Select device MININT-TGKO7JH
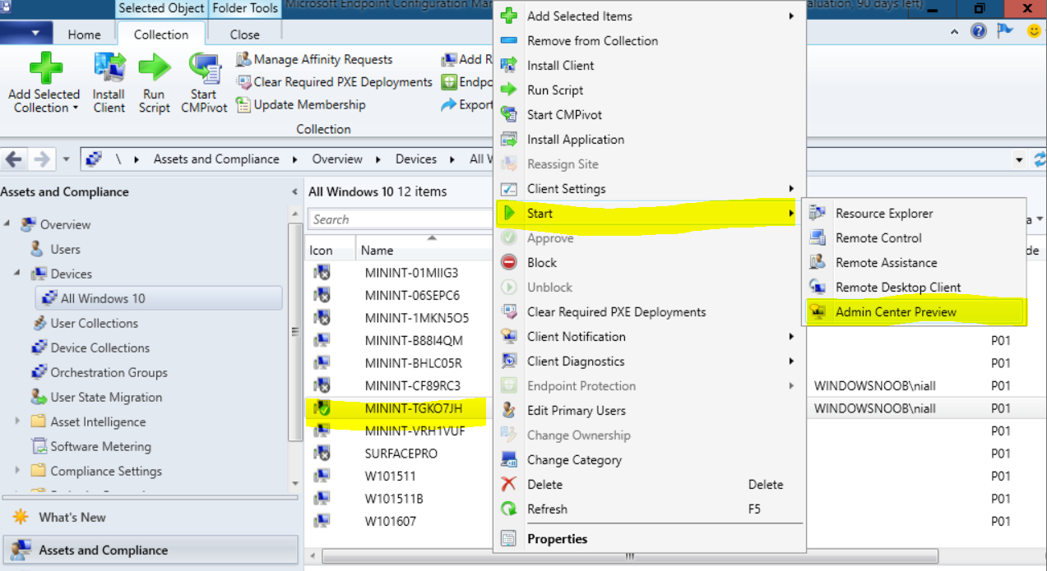1047x571 pixels. click(414, 408)
